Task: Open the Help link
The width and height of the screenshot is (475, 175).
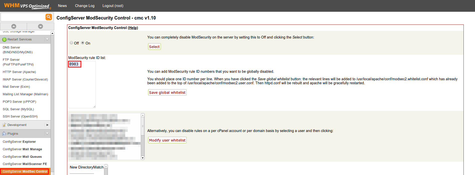Action: point(133,28)
